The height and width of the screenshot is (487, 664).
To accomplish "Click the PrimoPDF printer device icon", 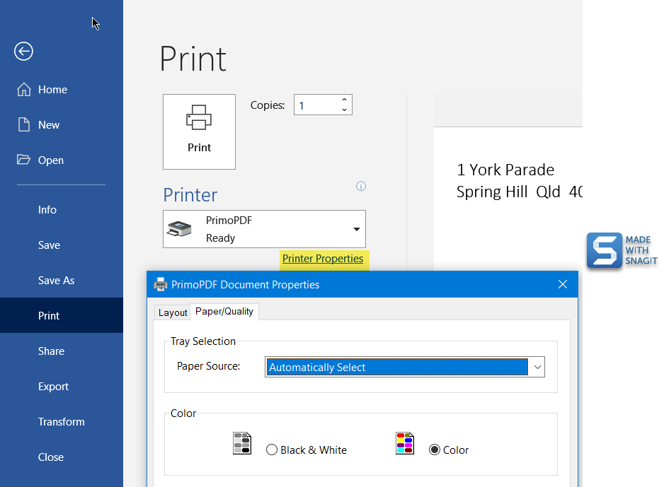I will [x=179, y=229].
